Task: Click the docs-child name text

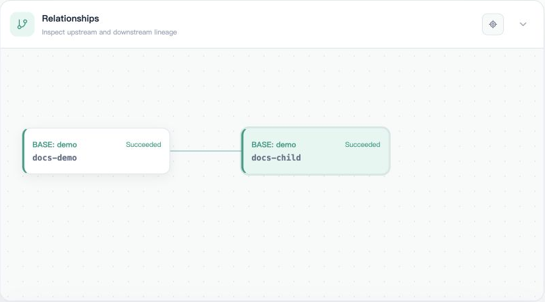Action: click(276, 158)
